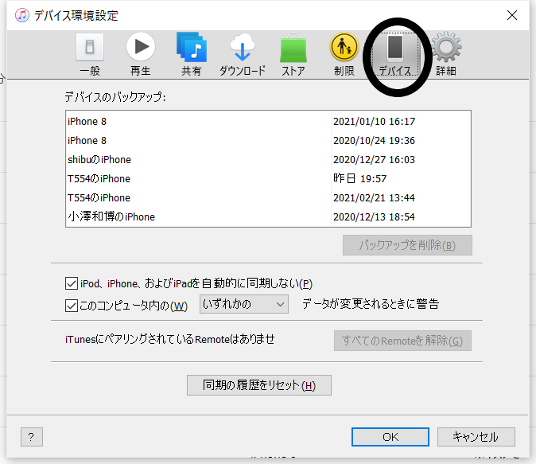The image size is (536, 464).
Task: Click the キャンセル button
Action: pos(476,437)
